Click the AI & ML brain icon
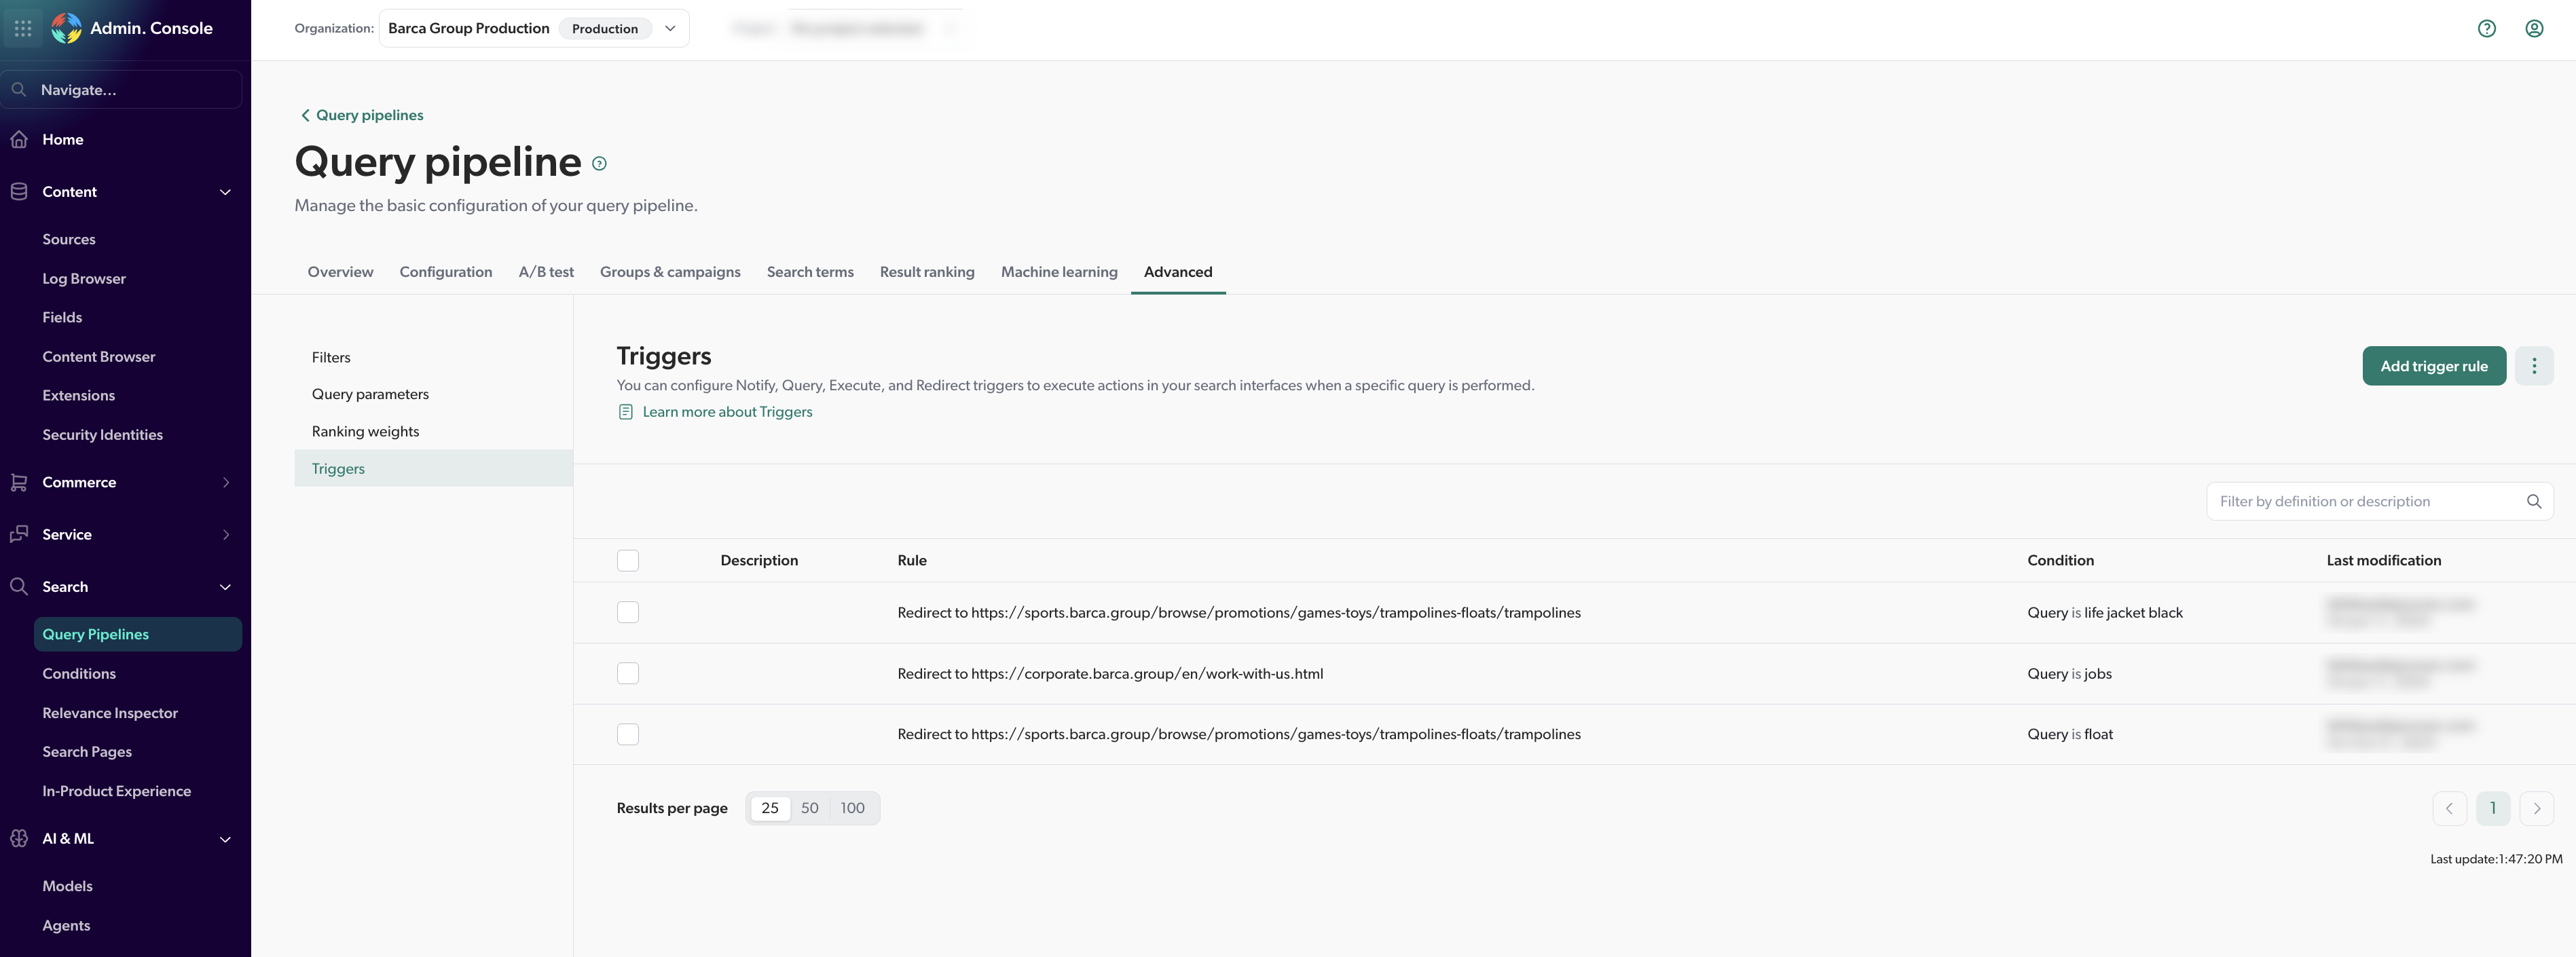This screenshot has width=2576, height=957. click(19, 838)
